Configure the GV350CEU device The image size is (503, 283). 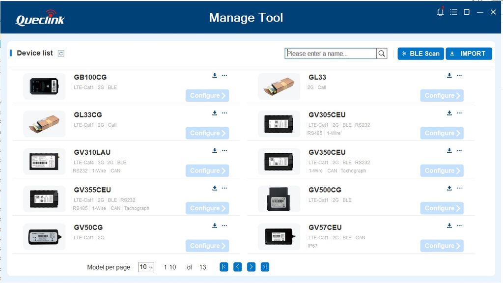[442, 170]
